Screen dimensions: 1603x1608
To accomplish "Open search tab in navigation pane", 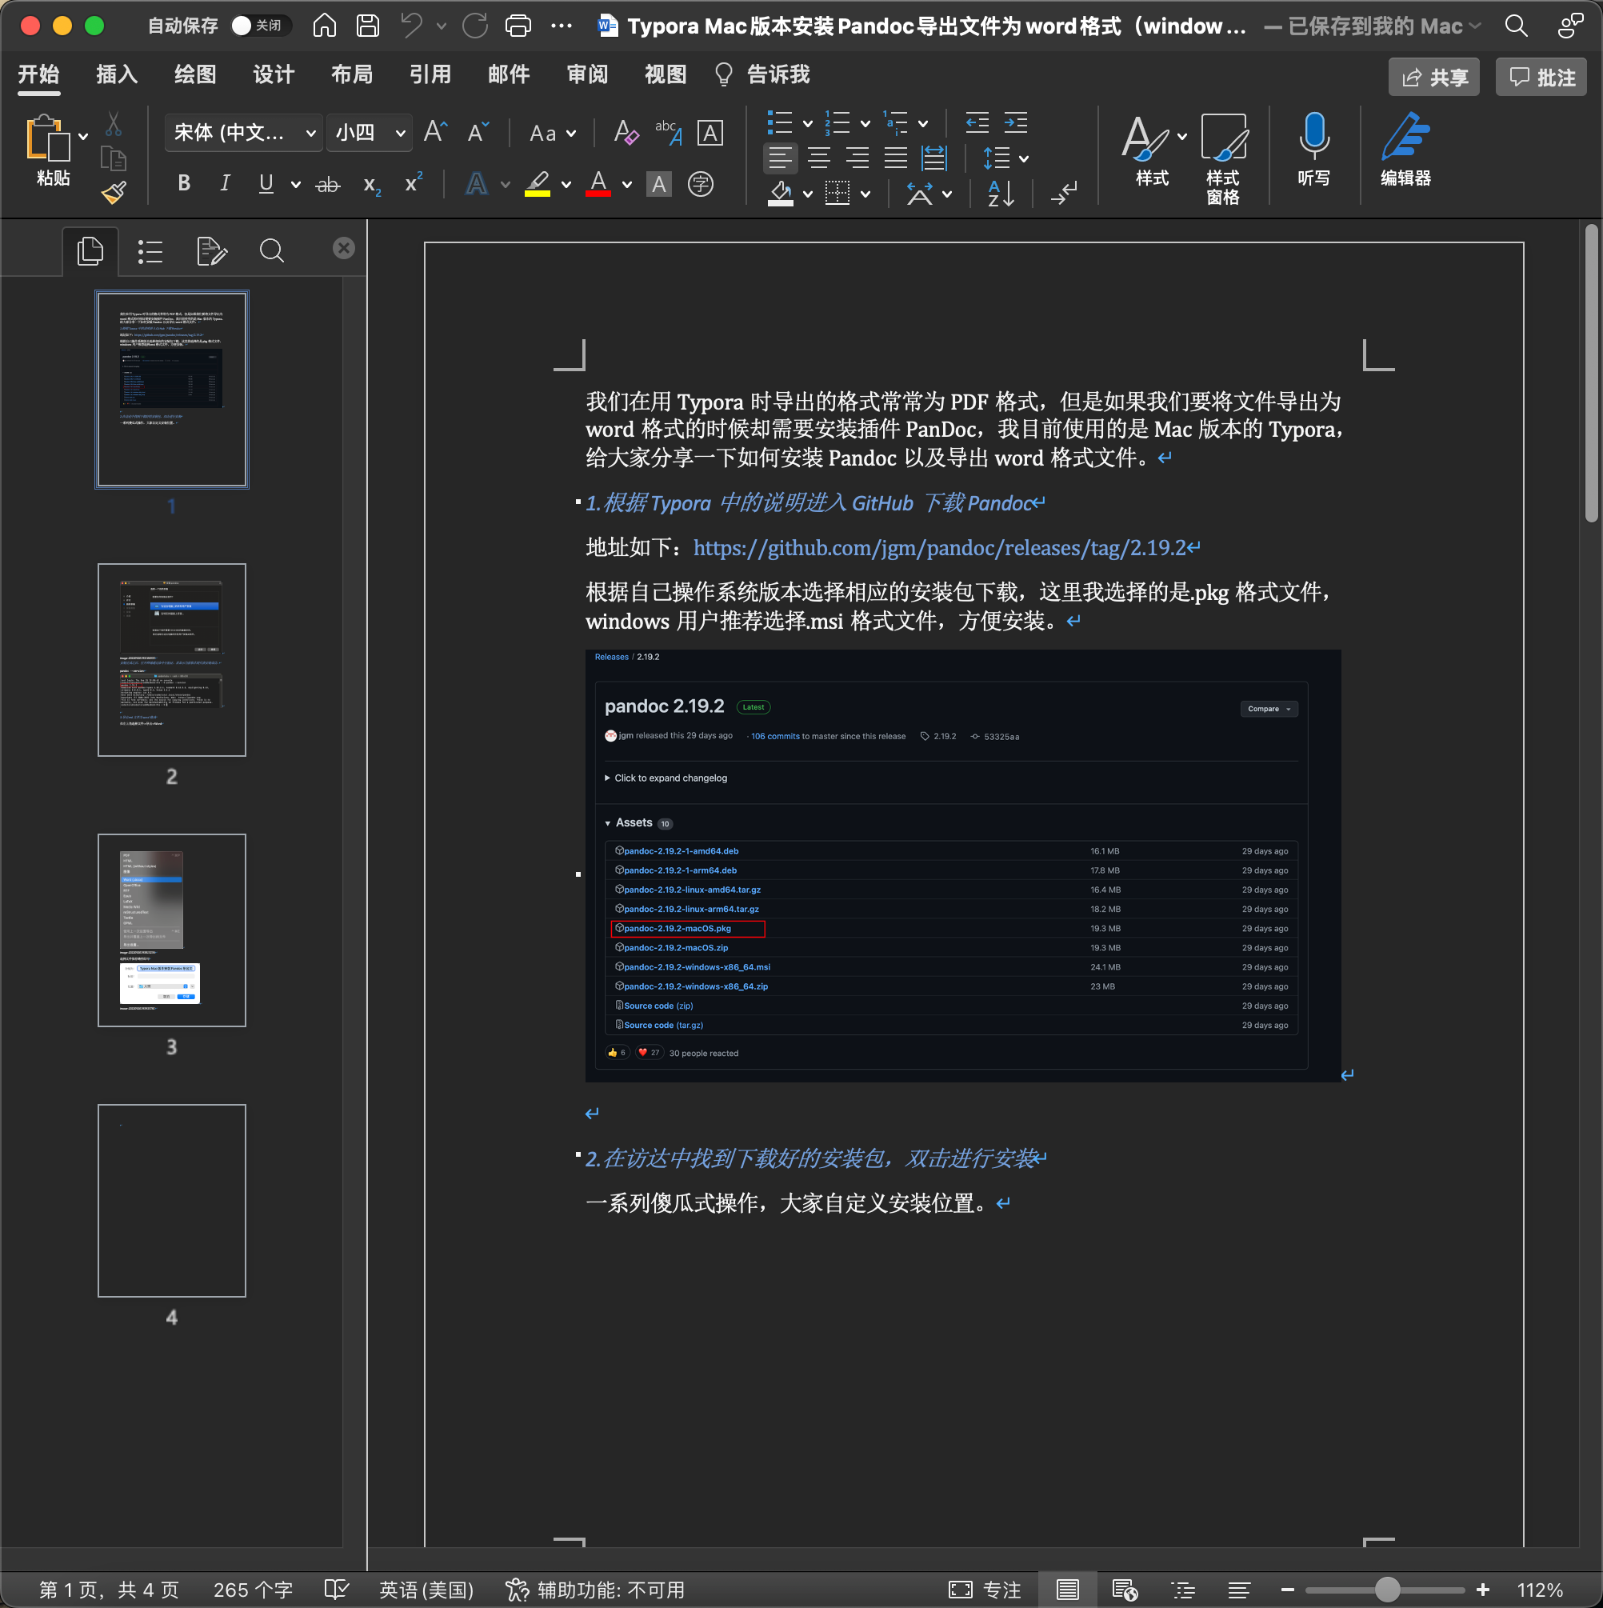I will 271,250.
